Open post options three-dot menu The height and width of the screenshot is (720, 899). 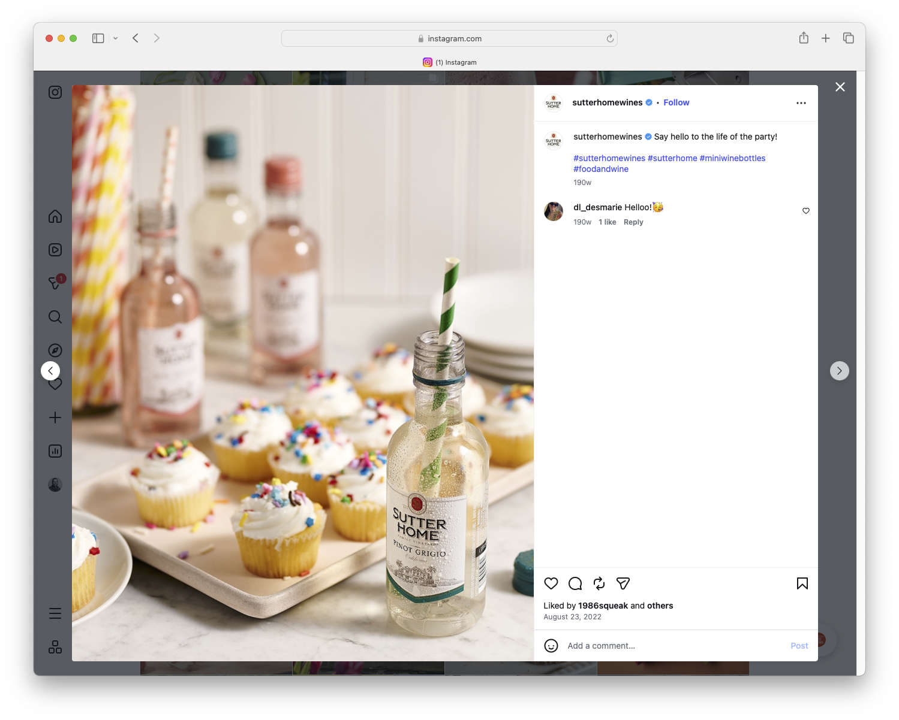pos(801,103)
